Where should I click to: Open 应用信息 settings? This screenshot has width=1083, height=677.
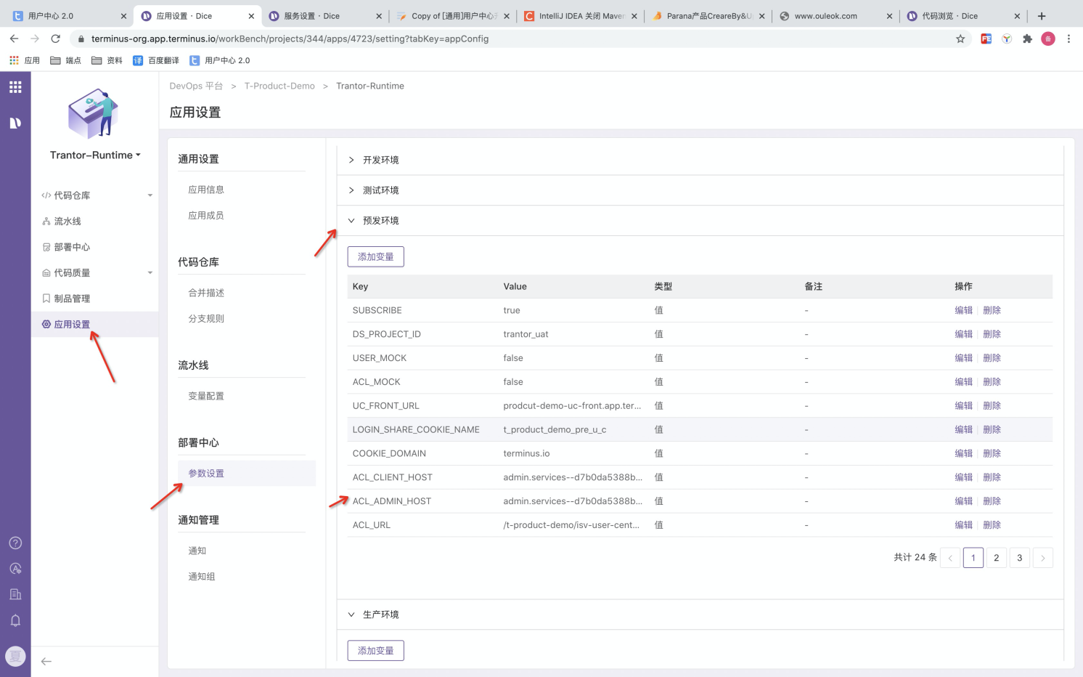click(206, 190)
